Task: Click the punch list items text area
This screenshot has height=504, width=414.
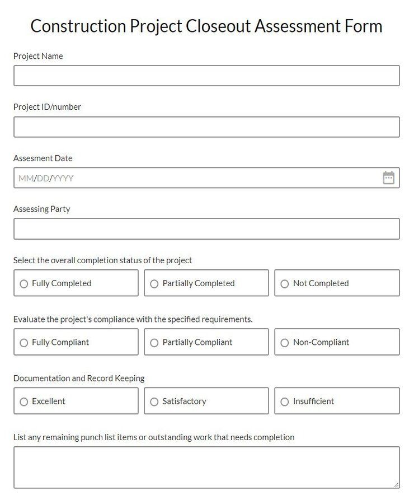Action: 207,467
